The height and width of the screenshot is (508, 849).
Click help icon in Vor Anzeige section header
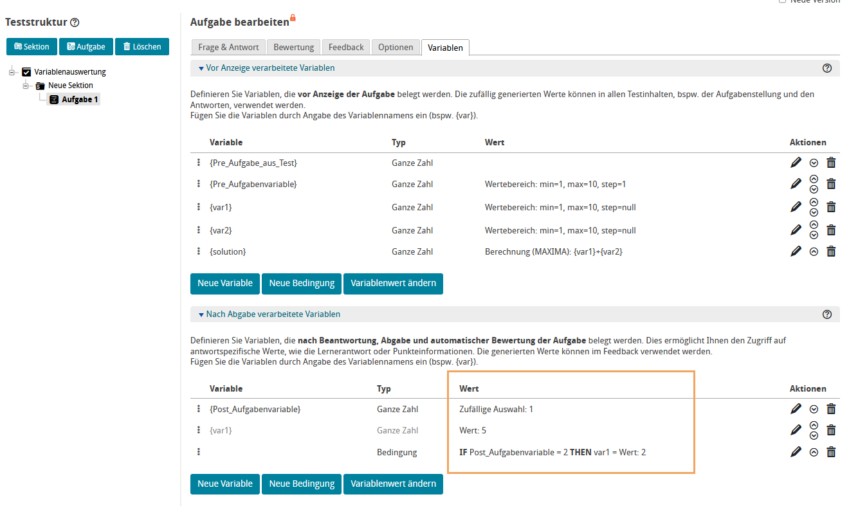pyautogui.click(x=827, y=68)
